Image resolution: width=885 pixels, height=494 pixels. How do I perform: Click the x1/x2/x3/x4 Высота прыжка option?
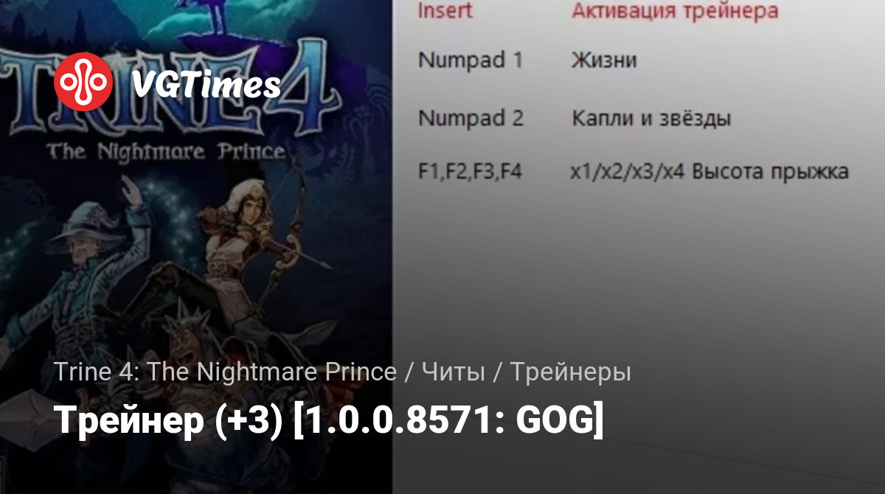coord(709,173)
